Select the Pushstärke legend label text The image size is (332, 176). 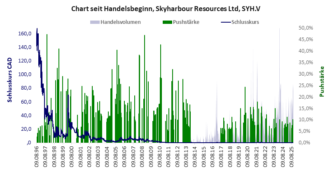(187, 22)
